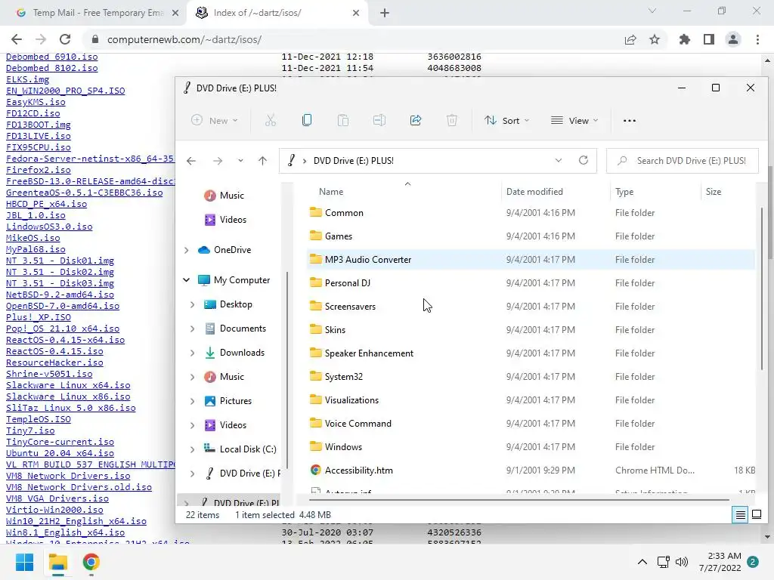Click ELKS.img link in browser
The width and height of the screenshot is (774, 580).
[28, 79]
